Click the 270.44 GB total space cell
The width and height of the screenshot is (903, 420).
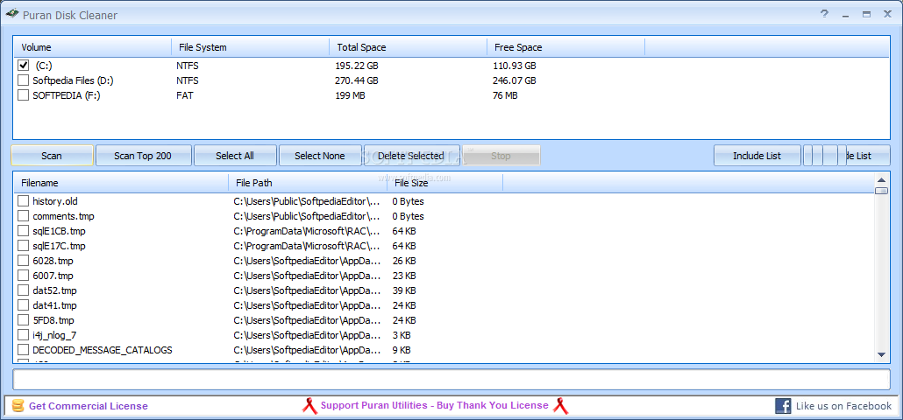357,81
